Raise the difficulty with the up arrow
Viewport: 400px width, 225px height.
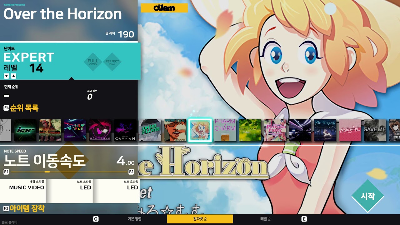click(x=13, y=76)
